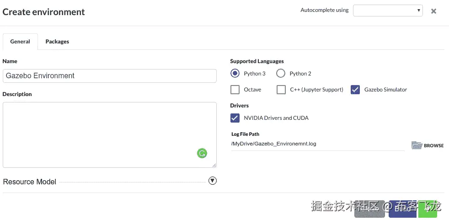Screen dimensions: 449x220
Task: Open the green arrow dropdown beside Build
Action: [x=428, y=208]
